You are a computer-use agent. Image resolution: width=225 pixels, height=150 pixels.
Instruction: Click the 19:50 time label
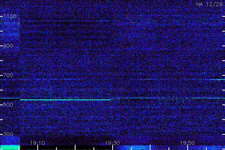[x=187, y=143]
